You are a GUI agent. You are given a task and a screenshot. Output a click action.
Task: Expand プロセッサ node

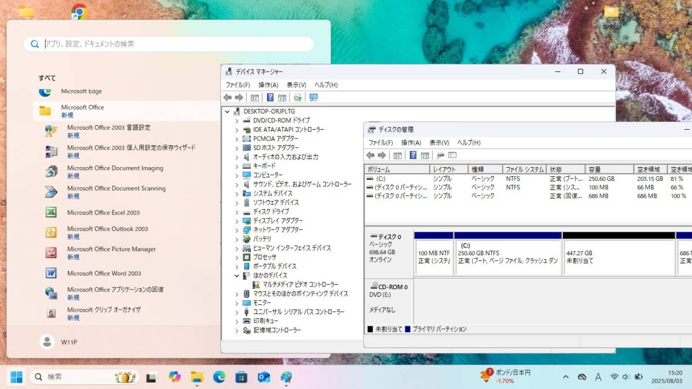[236, 257]
